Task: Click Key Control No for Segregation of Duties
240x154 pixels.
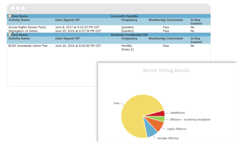Action: point(192,31)
